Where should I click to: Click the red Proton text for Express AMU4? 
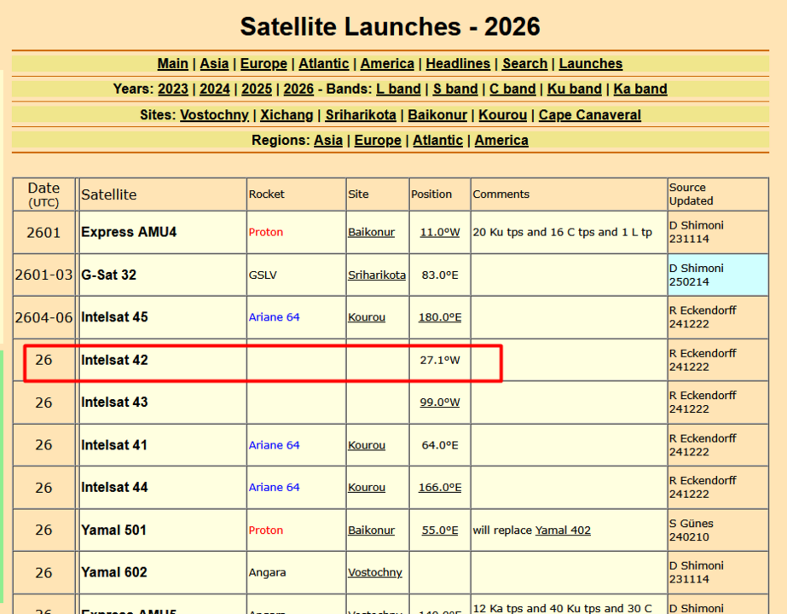coord(266,233)
